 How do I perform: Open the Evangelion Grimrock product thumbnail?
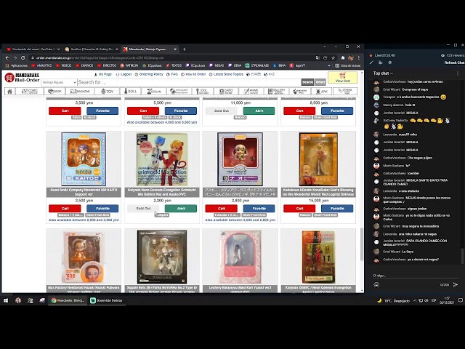[x=162, y=159]
